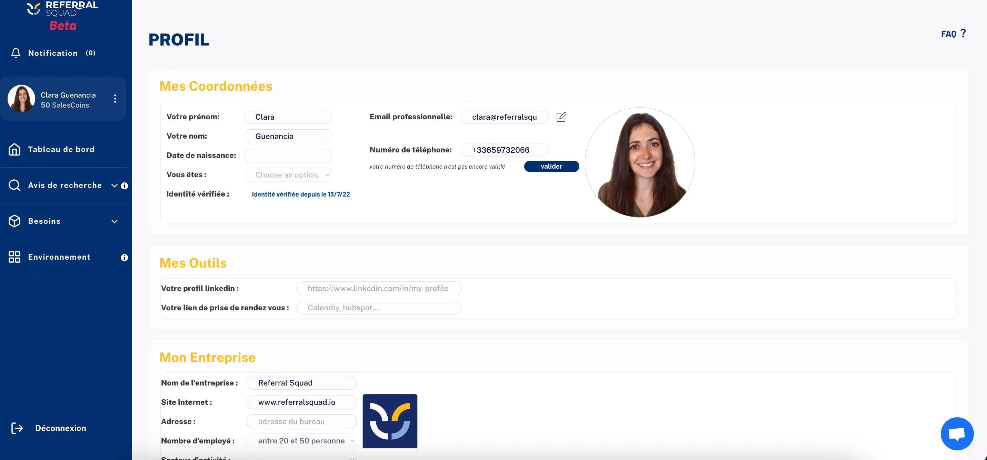Click the Nom de l'entreprise field
The height and width of the screenshot is (460, 987).
coord(301,383)
